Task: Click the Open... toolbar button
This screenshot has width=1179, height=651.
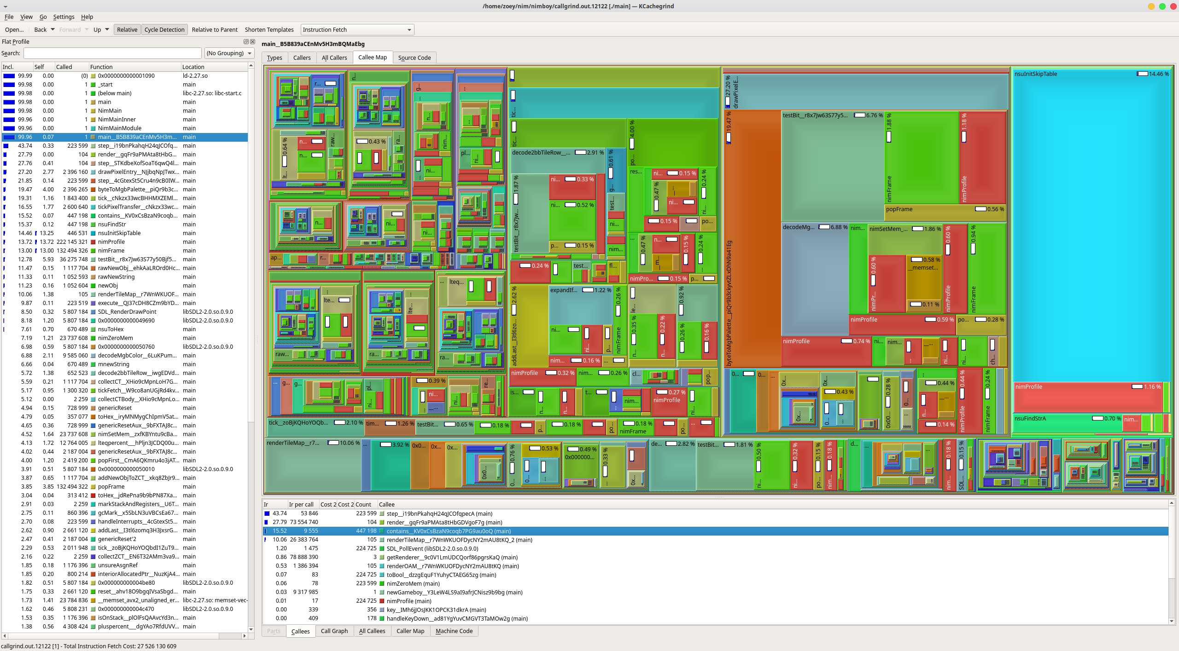Action: click(x=14, y=29)
